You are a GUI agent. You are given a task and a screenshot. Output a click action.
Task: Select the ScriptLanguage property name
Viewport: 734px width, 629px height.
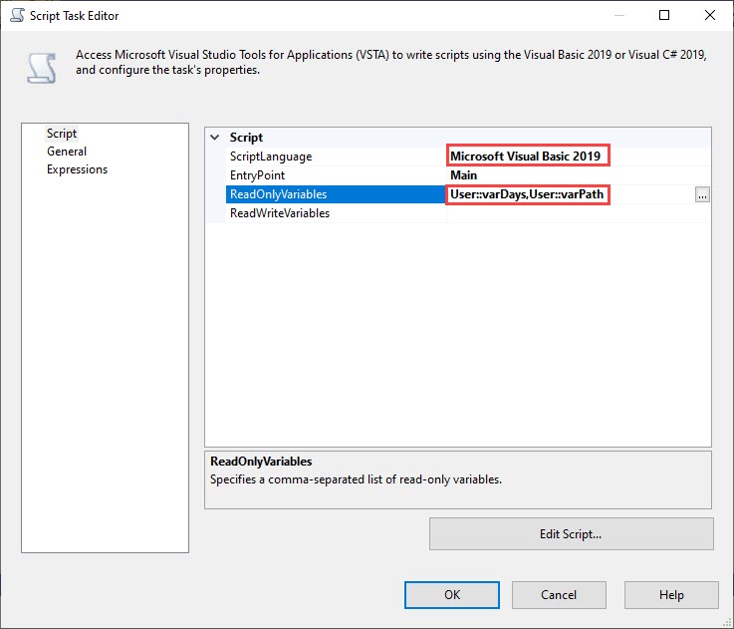271,157
